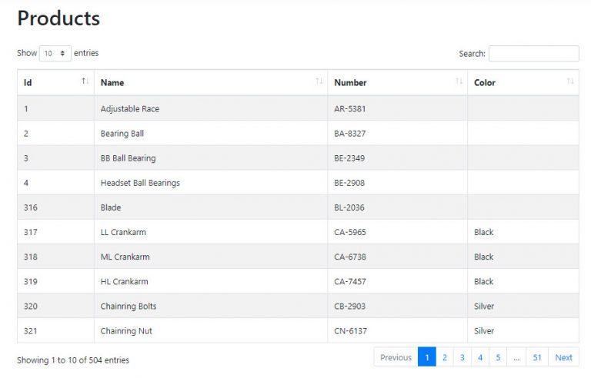Click into the Search input field

click(533, 54)
